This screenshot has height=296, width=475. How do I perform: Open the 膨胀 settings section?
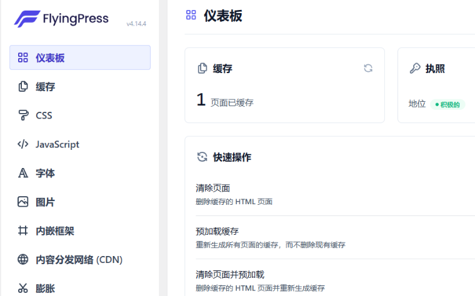tap(80, 288)
